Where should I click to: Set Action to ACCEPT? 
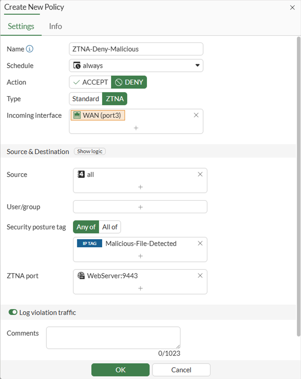tap(91, 82)
